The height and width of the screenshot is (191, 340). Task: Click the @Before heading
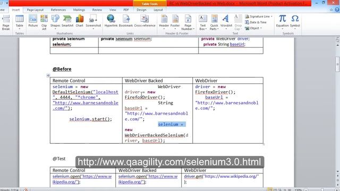pyautogui.click(x=62, y=69)
